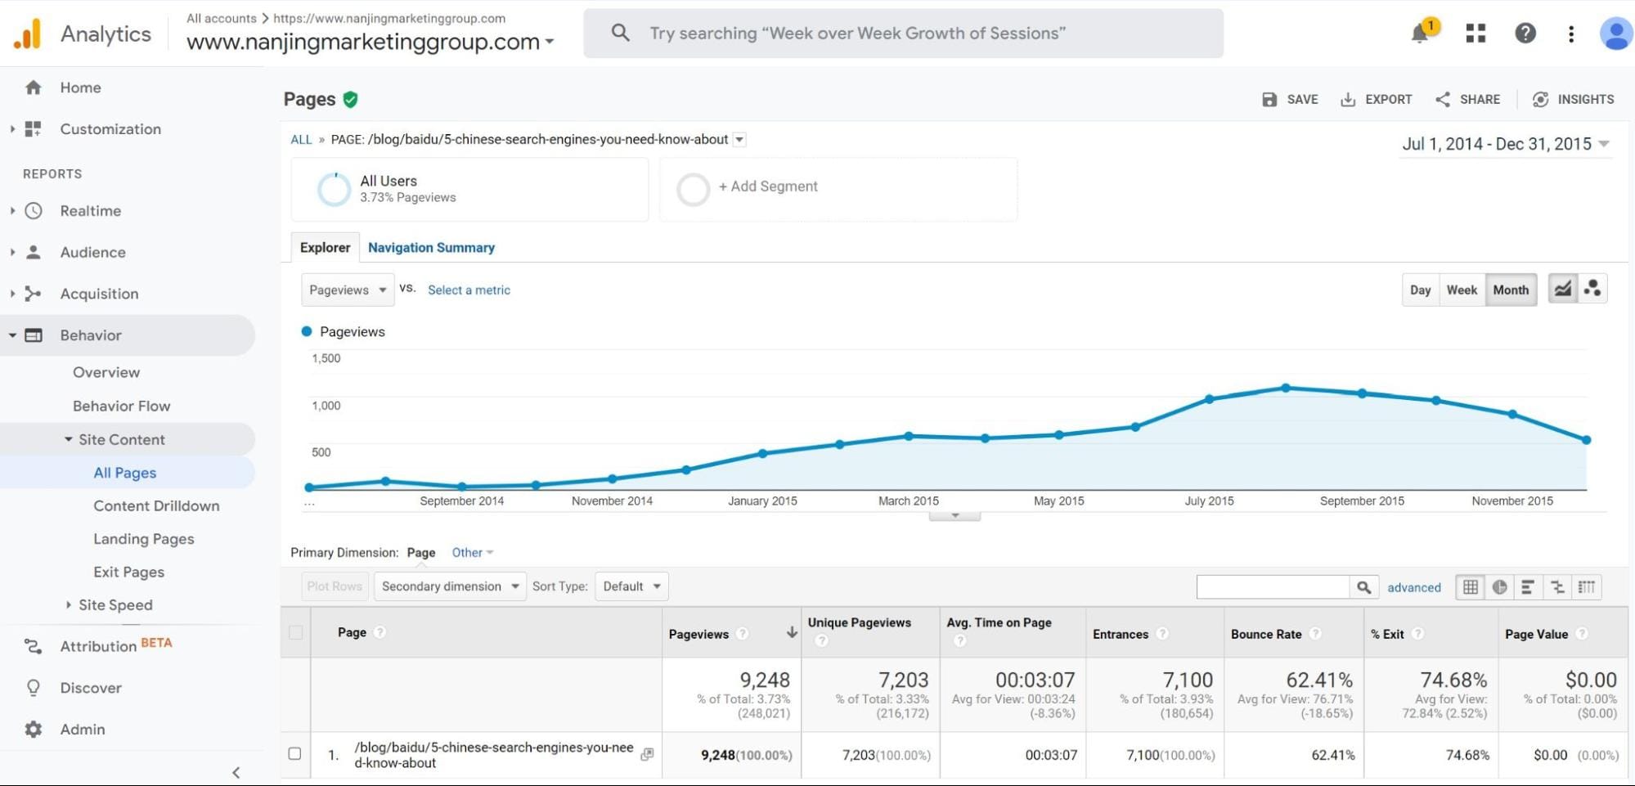Open the Pageviews metric dropdown

(347, 290)
